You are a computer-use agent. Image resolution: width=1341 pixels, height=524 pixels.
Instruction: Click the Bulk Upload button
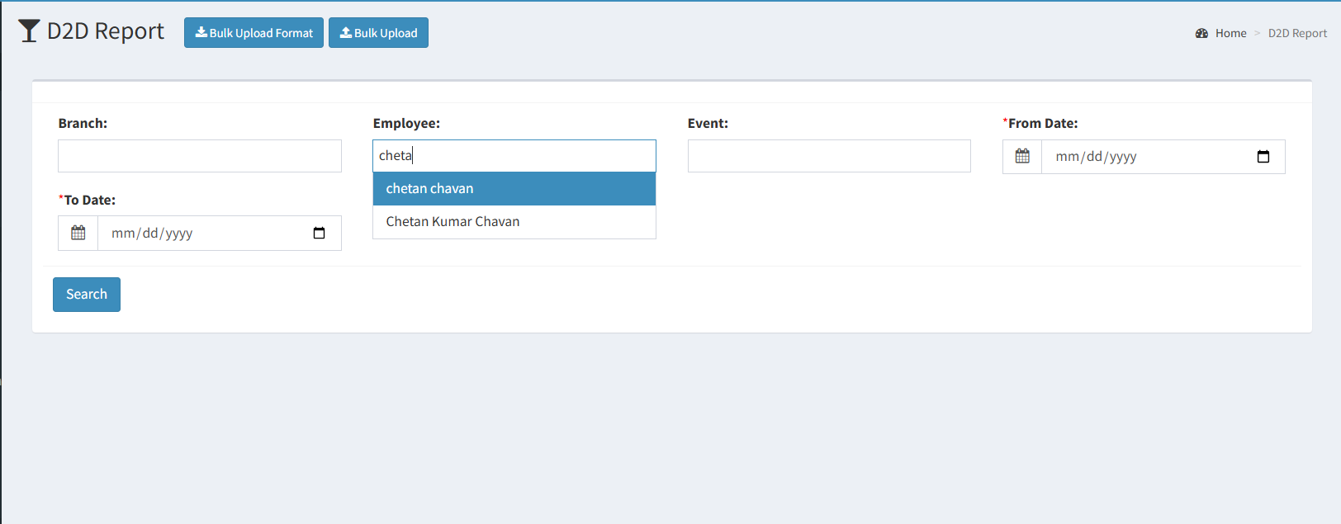point(378,33)
